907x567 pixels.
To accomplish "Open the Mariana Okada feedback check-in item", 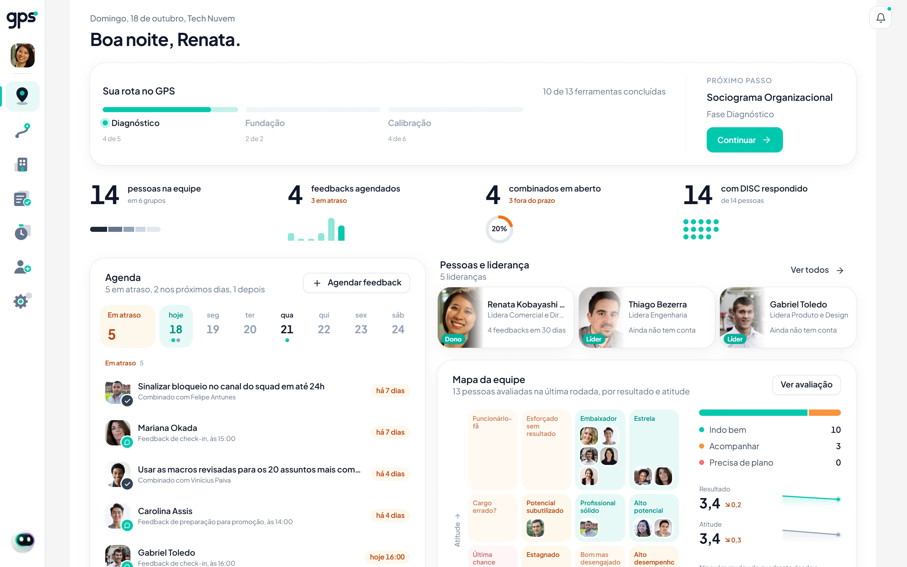I will point(257,433).
